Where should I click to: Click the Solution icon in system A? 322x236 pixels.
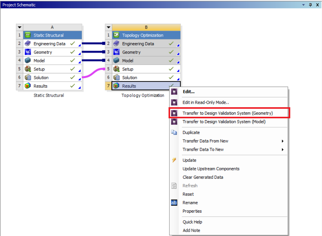pyautogui.click(x=28, y=77)
